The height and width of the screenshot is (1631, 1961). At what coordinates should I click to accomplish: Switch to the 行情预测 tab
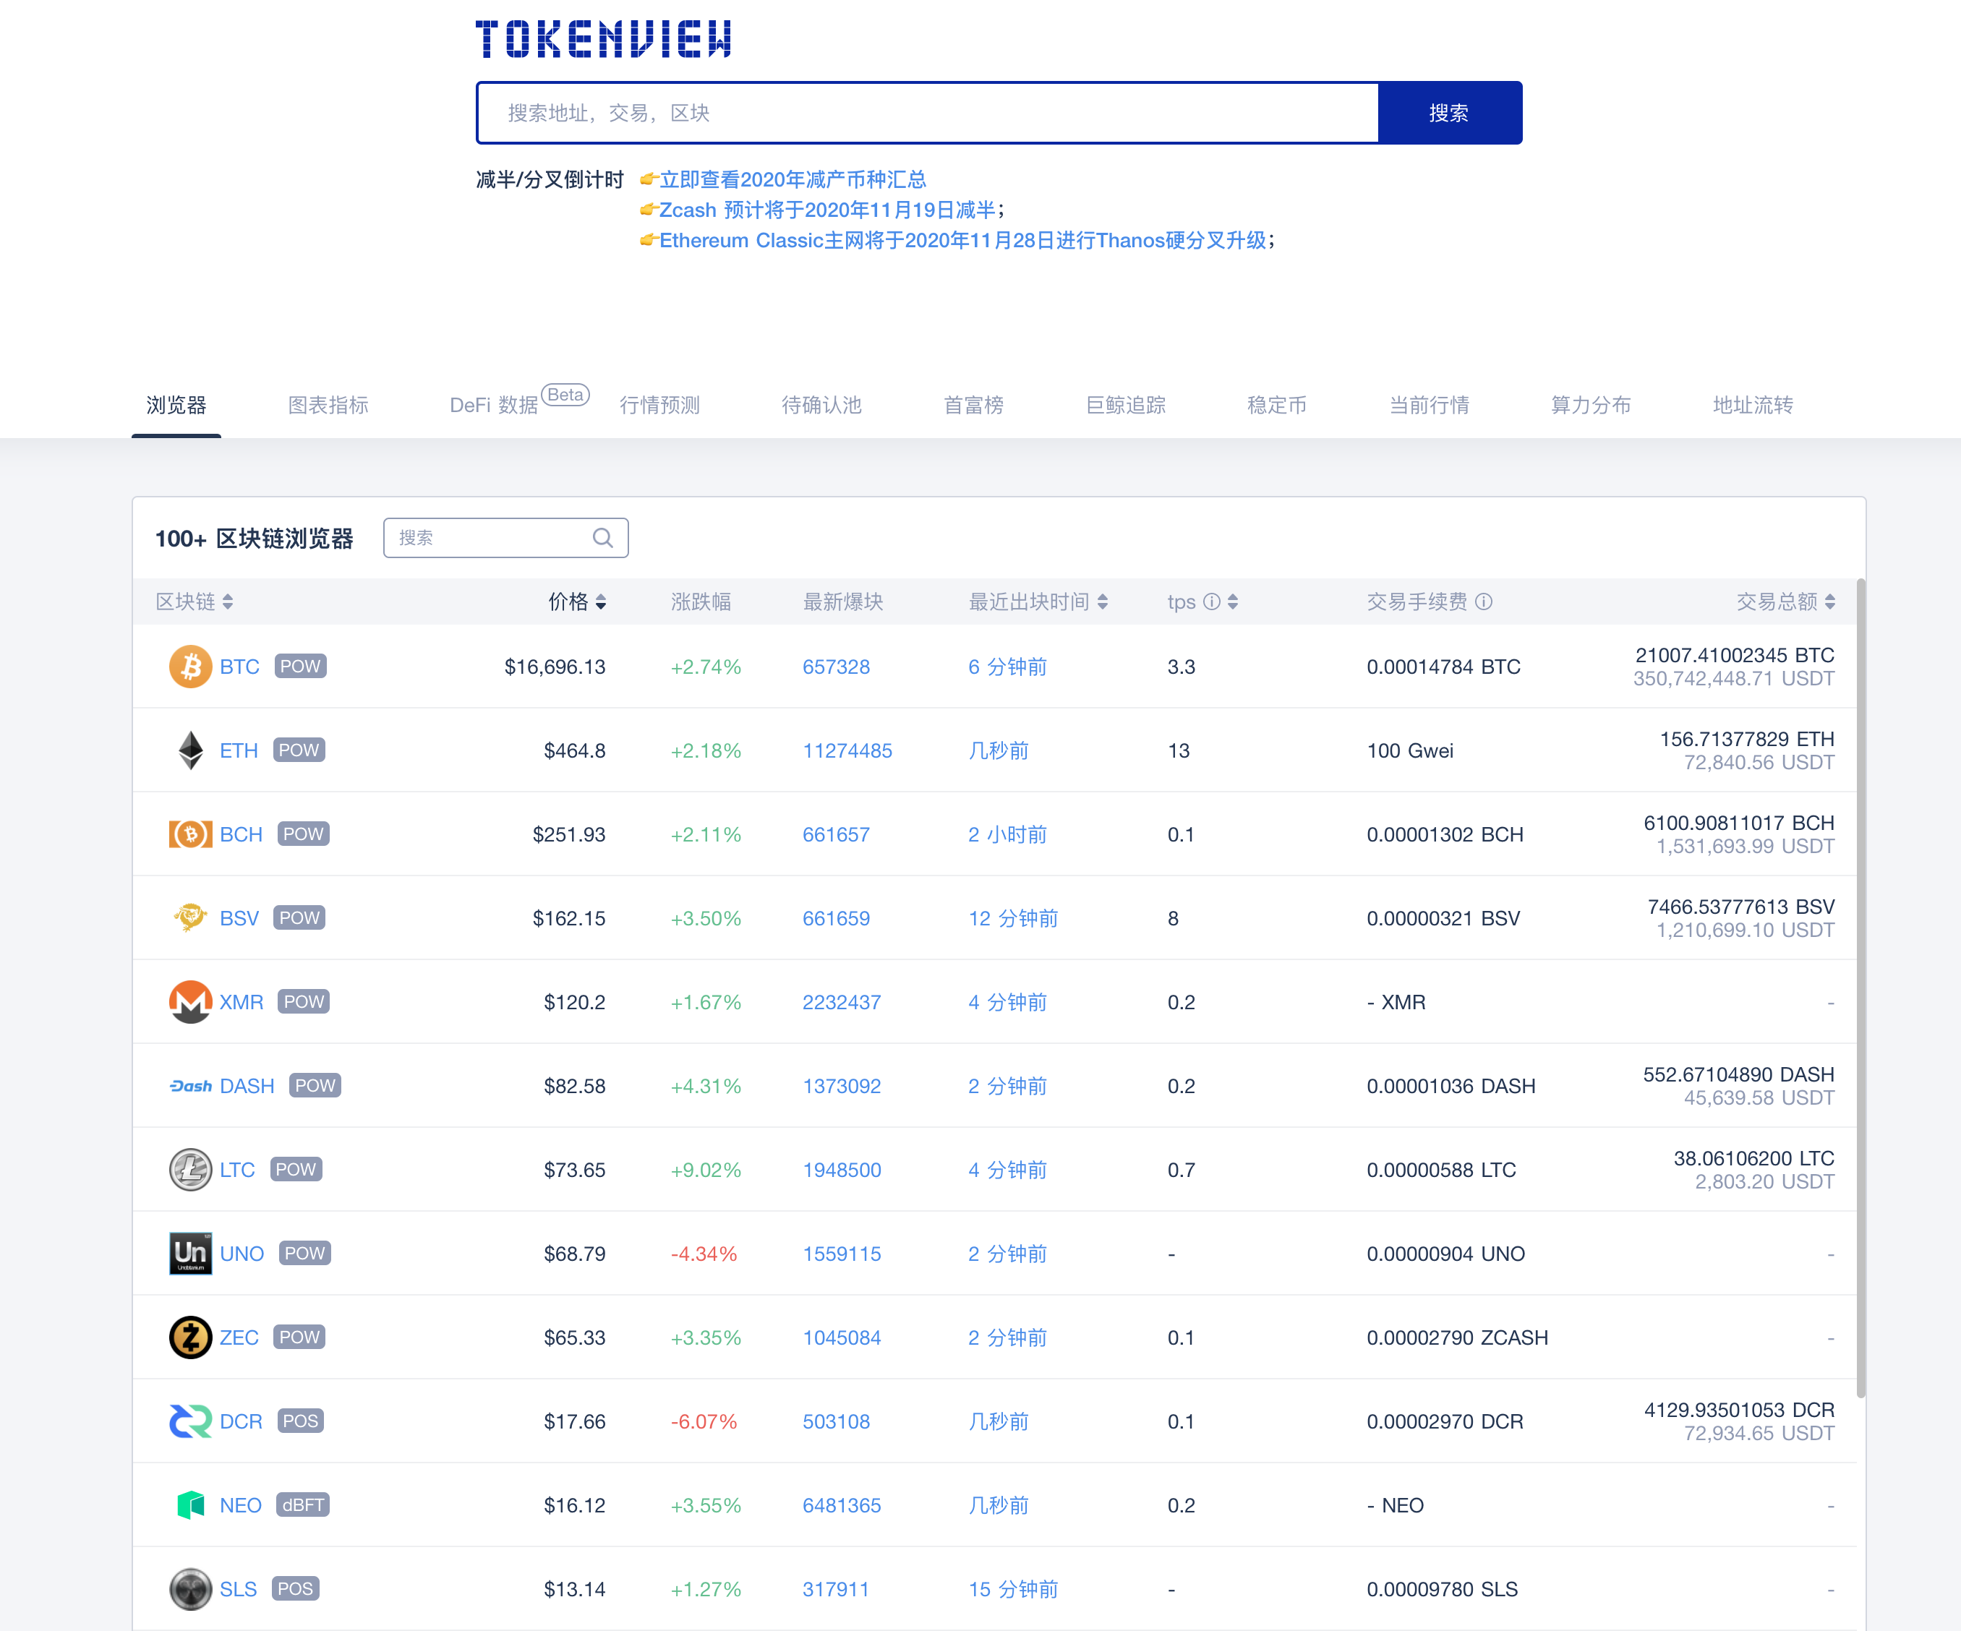tap(660, 405)
